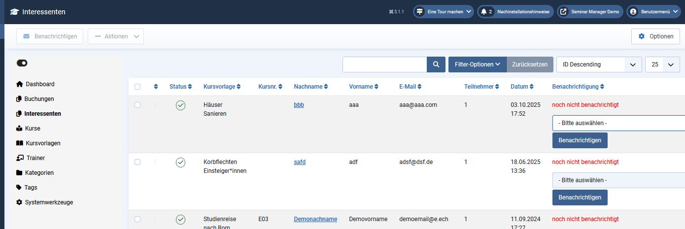Viewport: 685px width, 229px height.
Task: Click the drag handle dots on bbb row
Action: click(156, 105)
